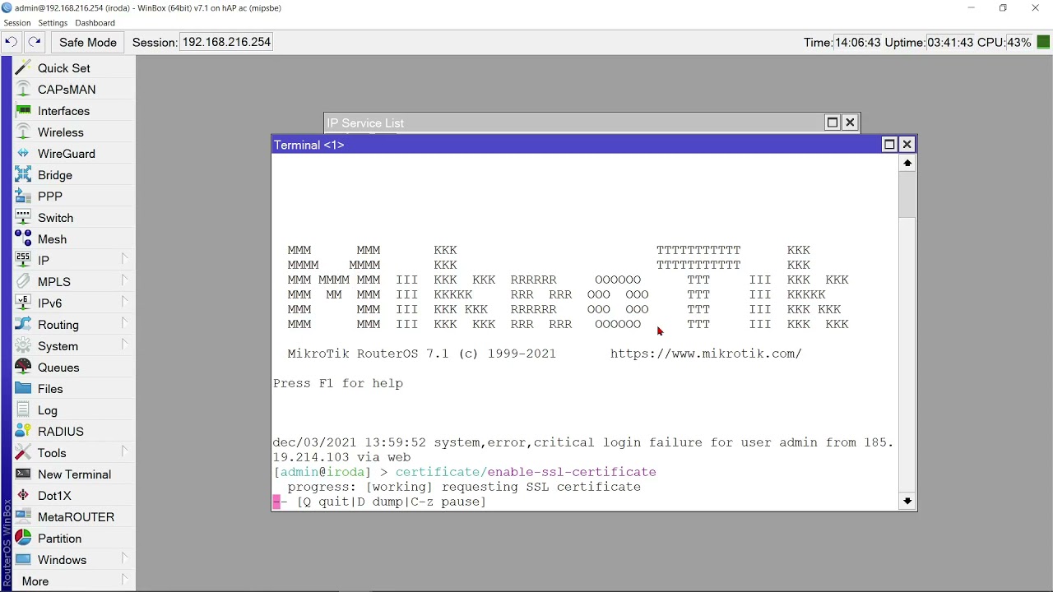Open WireGuard via its sidebar icon
The image size is (1053, 592).
(23, 154)
